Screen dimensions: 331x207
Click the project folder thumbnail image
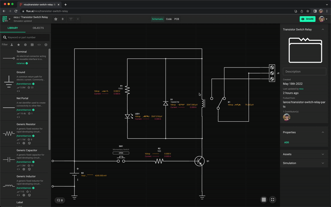tap(305, 50)
